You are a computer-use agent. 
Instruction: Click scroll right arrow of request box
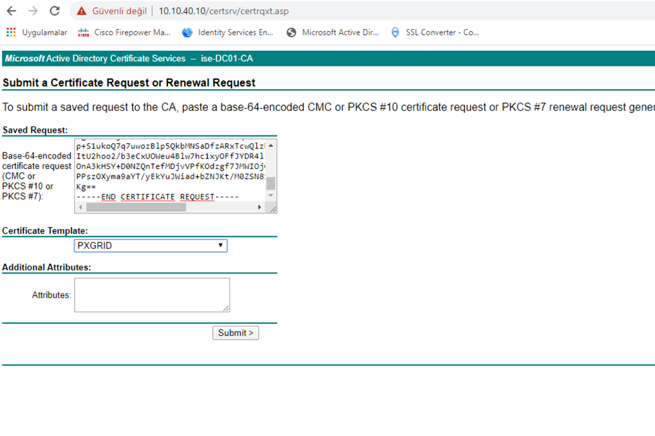[x=260, y=207]
